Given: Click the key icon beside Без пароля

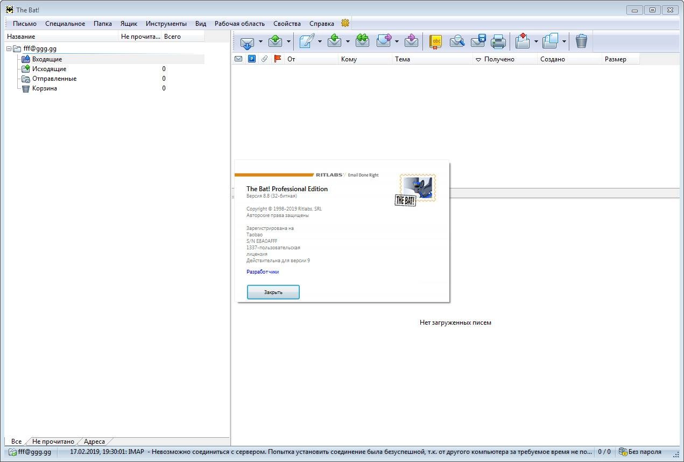Looking at the screenshot, I should tap(623, 452).
